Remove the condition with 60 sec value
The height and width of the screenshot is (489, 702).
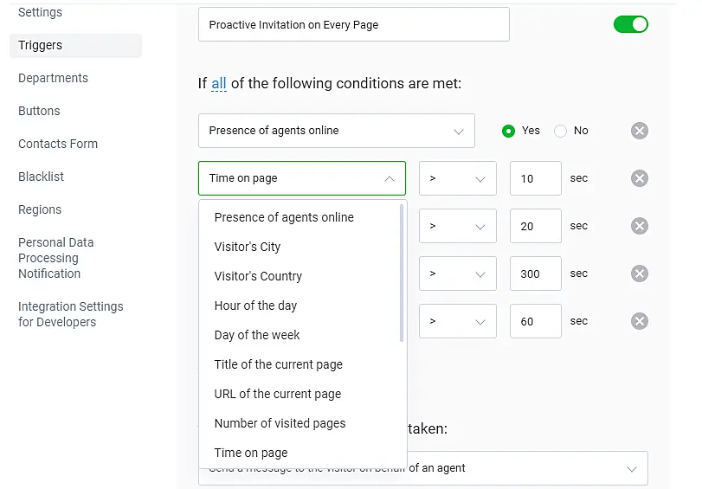click(639, 321)
